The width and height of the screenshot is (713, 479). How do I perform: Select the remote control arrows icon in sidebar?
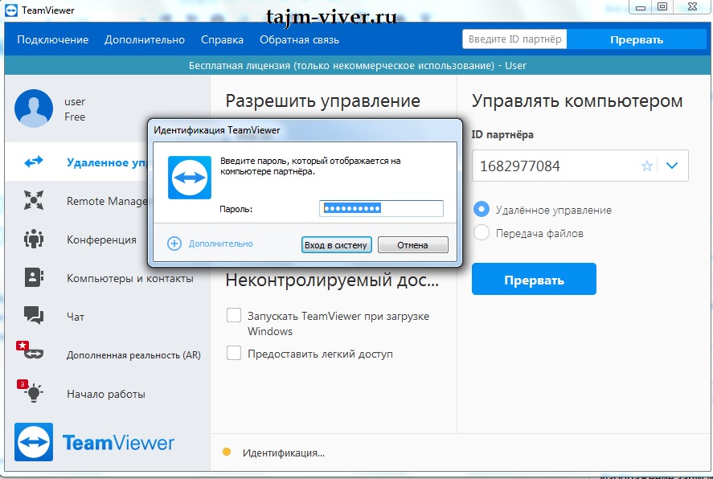[34, 162]
